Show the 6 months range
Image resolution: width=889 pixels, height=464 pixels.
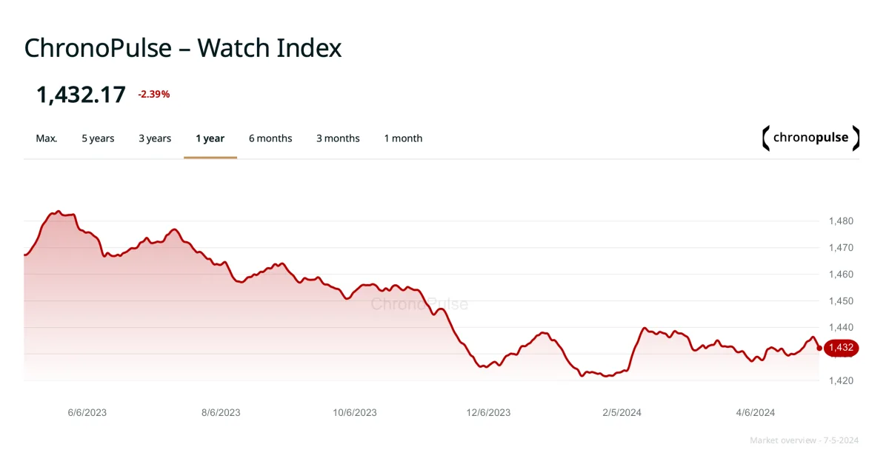pyautogui.click(x=270, y=138)
